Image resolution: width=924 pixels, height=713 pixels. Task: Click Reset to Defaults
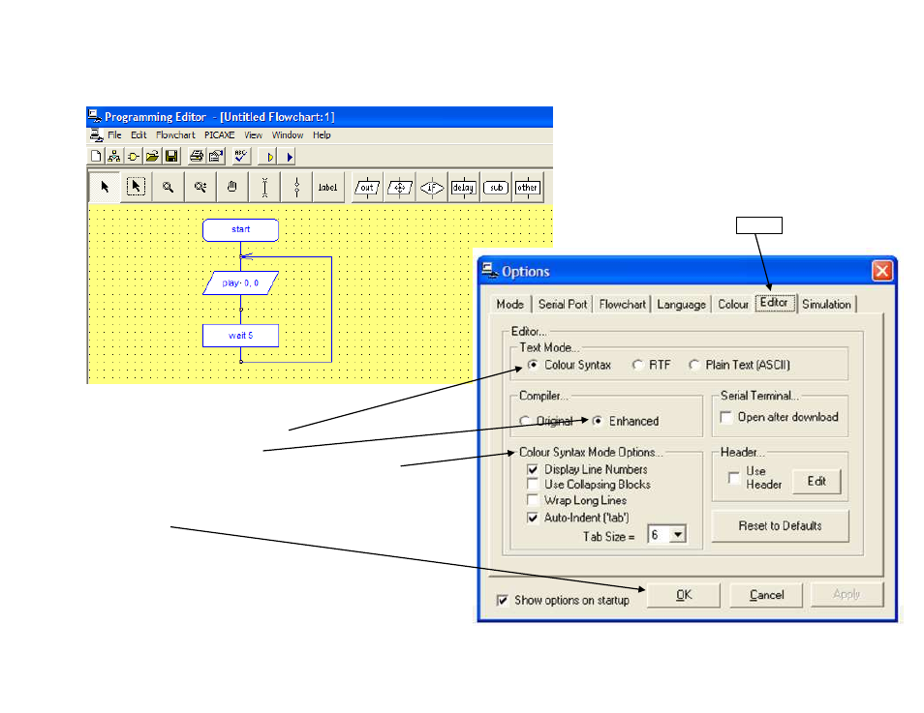781,525
